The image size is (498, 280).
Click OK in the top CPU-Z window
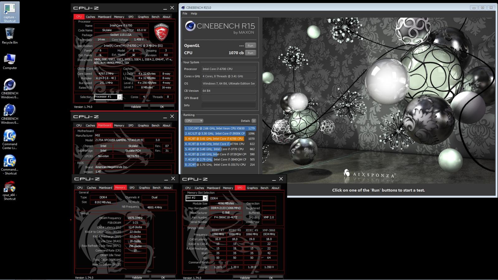click(162, 107)
